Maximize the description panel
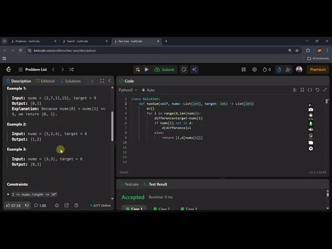 102,81
